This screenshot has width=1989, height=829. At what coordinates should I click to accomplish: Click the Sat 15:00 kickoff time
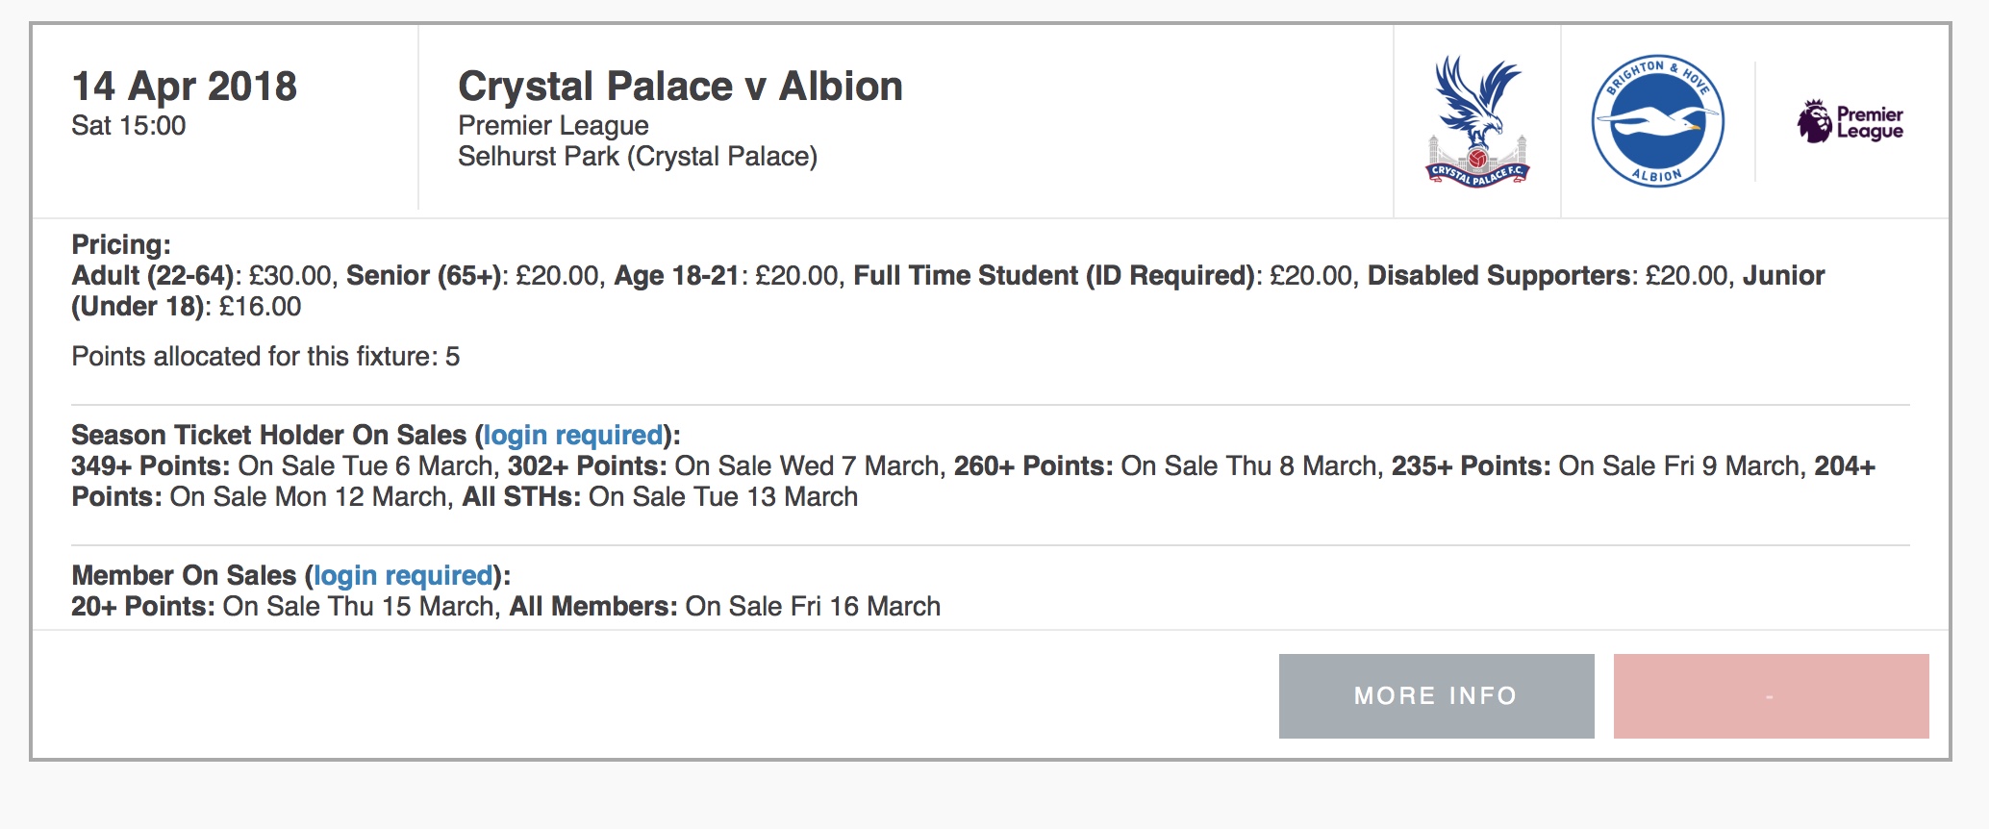click(129, 126)
